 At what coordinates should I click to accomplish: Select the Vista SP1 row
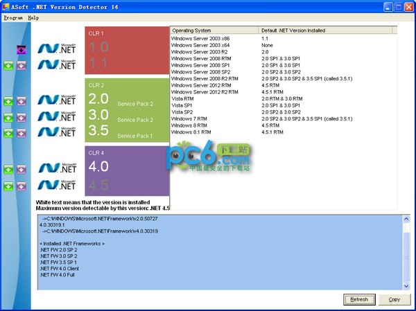(x=284, y=105)
